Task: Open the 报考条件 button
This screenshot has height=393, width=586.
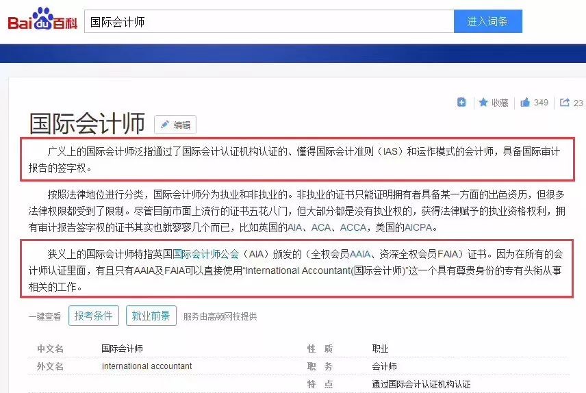Action: point(93,316)
